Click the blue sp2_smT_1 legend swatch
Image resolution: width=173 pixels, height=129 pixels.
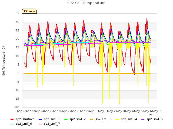click(40, 119)
